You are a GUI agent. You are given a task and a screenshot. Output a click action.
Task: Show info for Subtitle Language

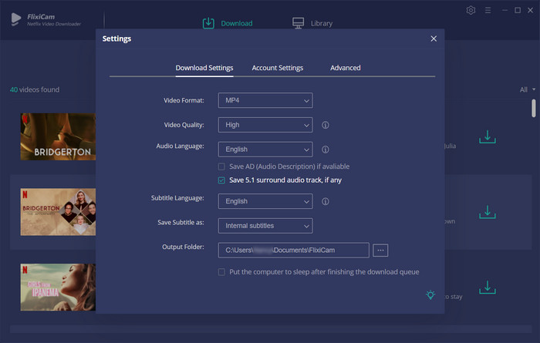pyautogui.click(x=325, y=201)
